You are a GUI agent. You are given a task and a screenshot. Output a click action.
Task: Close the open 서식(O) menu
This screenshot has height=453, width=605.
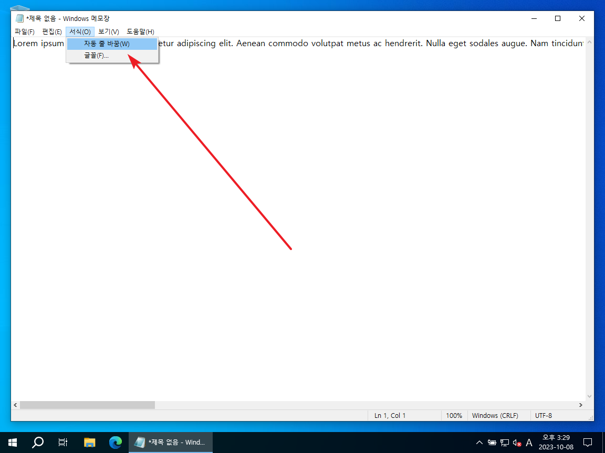coord(80,31)
